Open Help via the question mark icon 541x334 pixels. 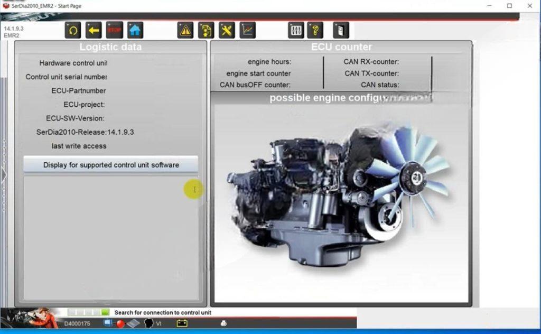click(315, 30)
